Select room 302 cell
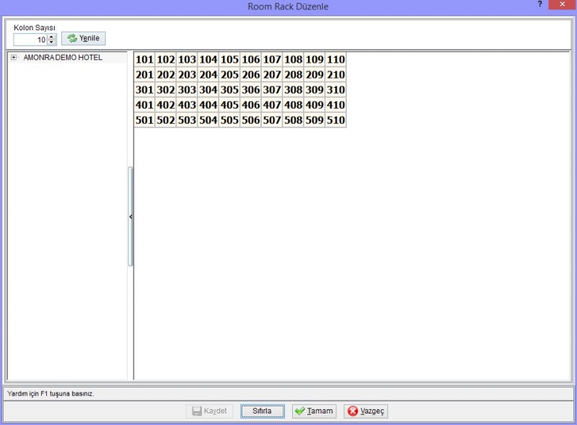 click(166, 90)
